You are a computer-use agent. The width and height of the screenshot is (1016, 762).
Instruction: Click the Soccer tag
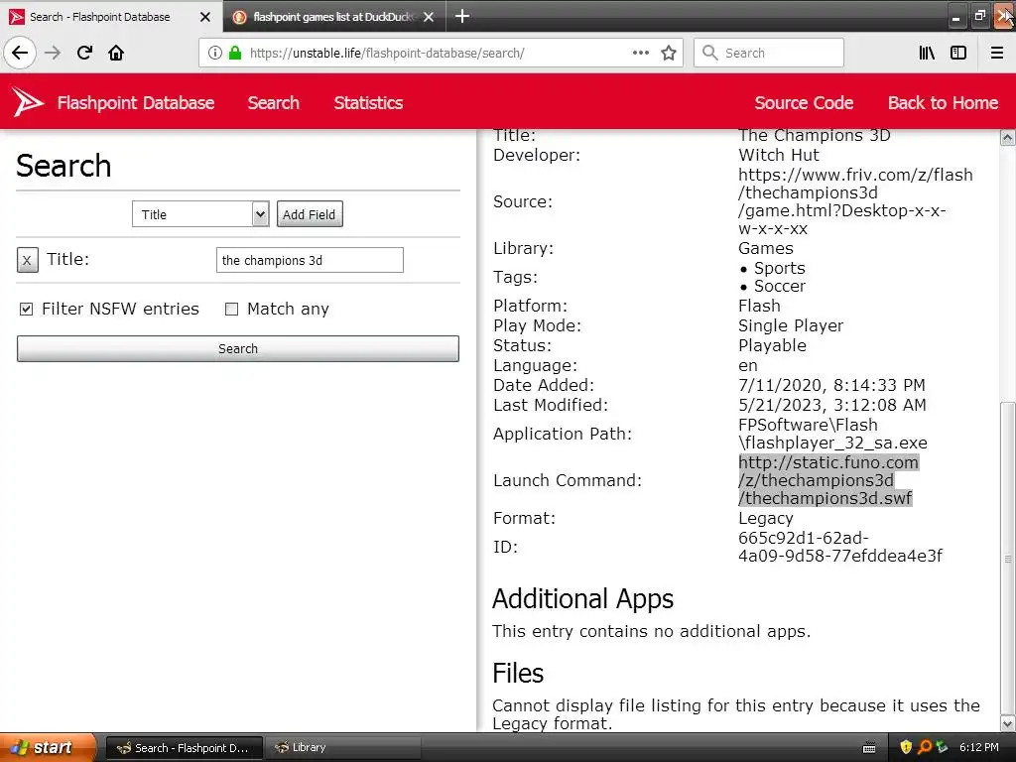coord(780,286)
